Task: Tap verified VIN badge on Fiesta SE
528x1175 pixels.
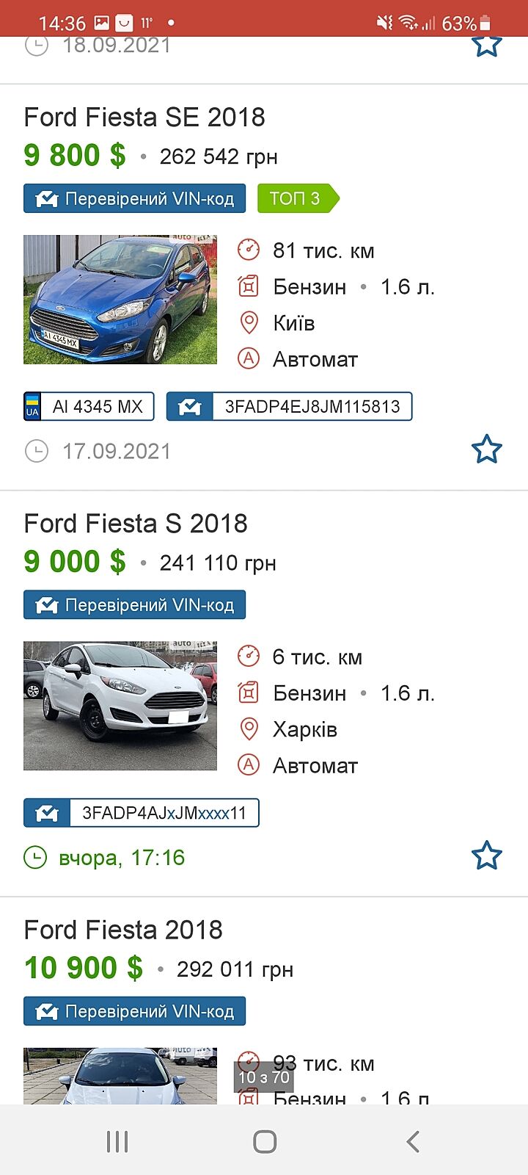Action: [134, 198]
